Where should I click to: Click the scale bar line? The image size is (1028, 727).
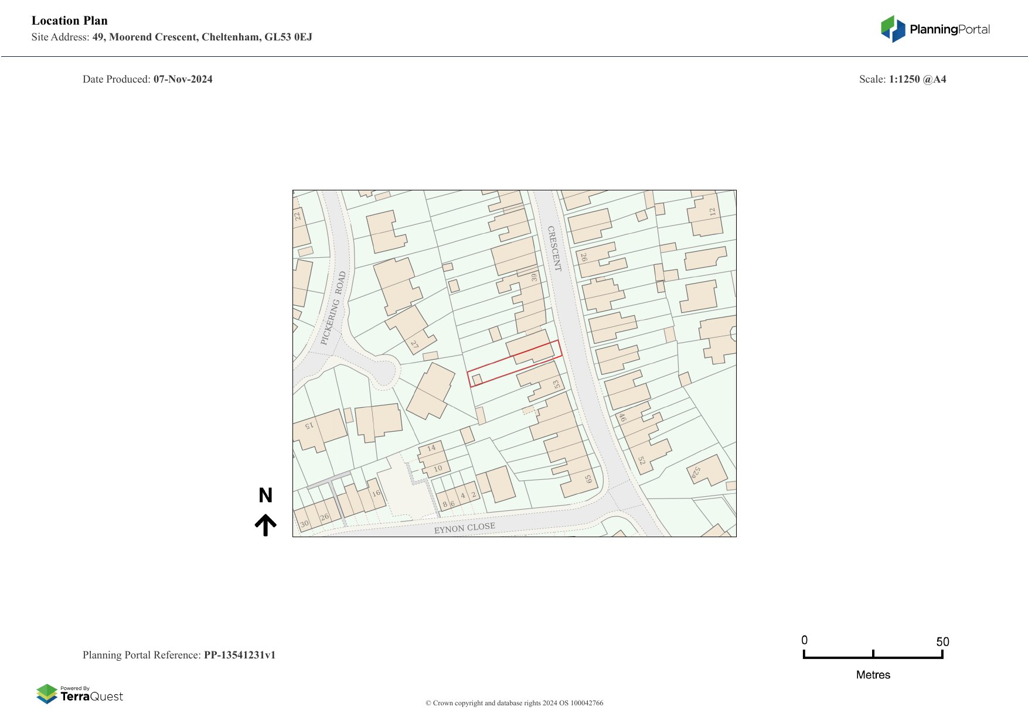click(873, 657)
